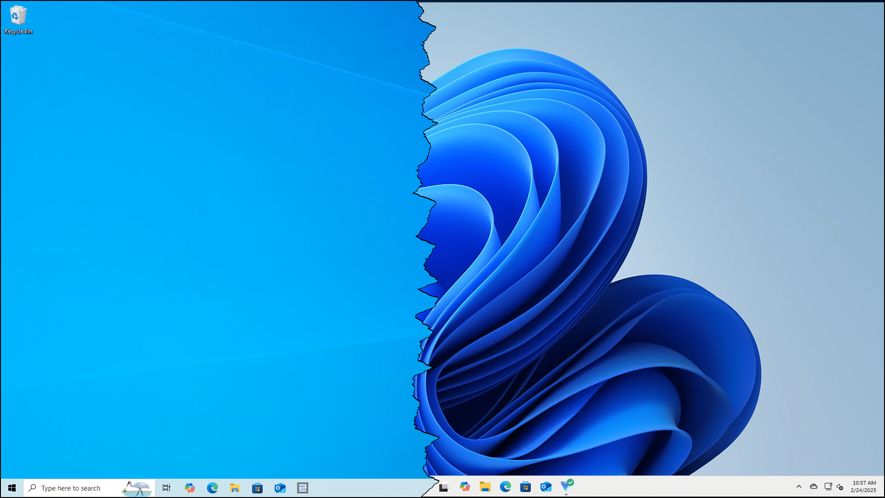Click the crane search highlight image
Image resolution: width=885 pixels, height=498 pixels.
click(x=137, y=487)
